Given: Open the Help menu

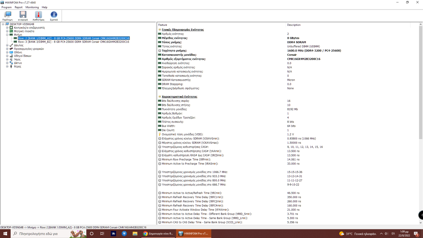Looking at the screenshot, I should (44, 7).
